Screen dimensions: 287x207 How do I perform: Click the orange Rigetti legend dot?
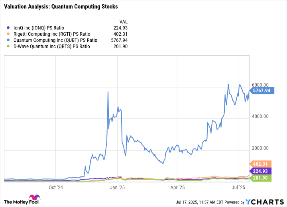coord(9,34)
